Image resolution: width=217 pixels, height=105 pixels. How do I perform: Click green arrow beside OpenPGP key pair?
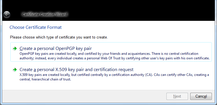pyautogui.click(x=15, y=49)
